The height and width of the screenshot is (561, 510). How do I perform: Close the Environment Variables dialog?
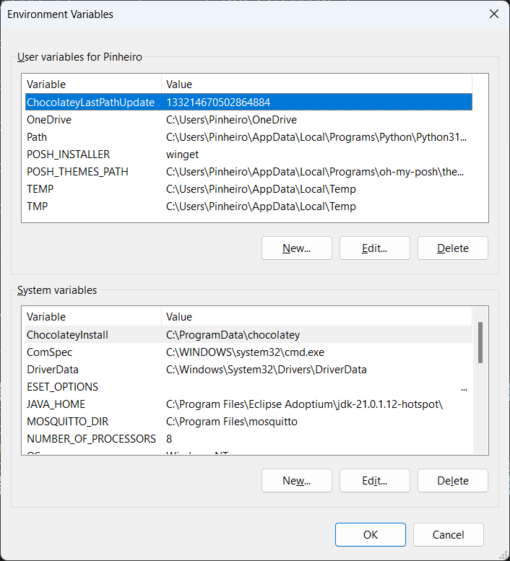pyautogui.click(x=494, y=14)
